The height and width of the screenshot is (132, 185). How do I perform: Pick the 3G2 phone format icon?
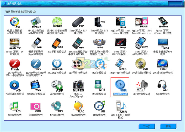[x=57, y=43]
